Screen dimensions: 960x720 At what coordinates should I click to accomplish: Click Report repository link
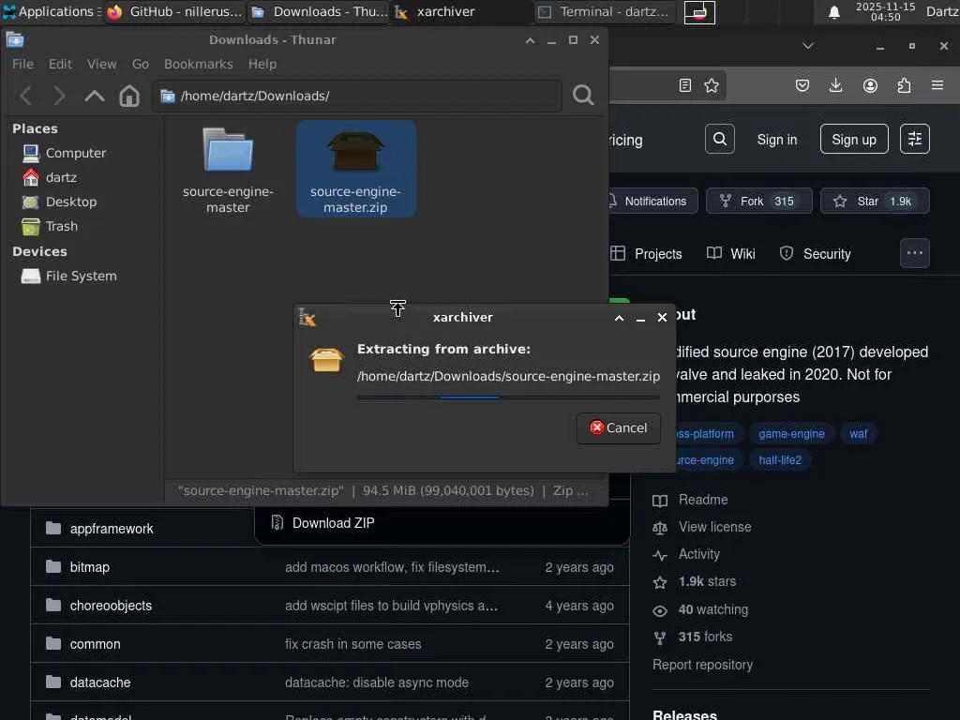pos(702,665)
